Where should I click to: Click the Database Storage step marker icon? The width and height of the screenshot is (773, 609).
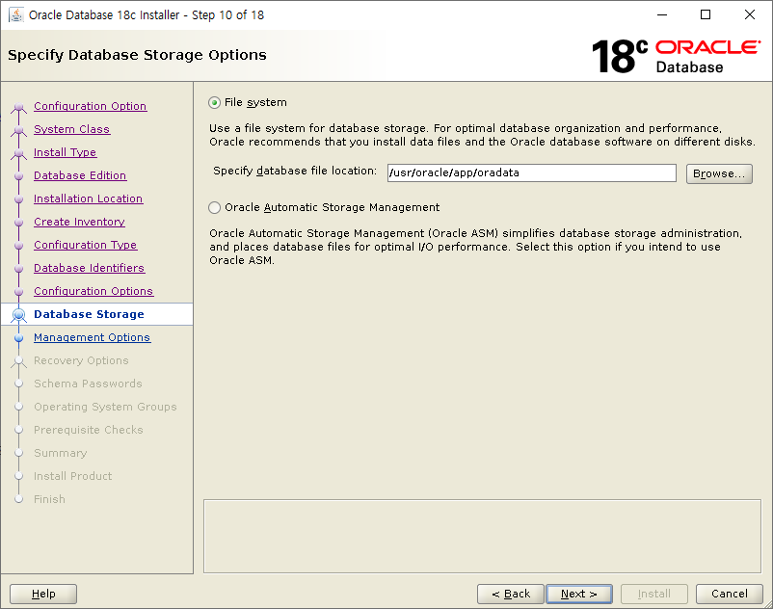point(18,314)
